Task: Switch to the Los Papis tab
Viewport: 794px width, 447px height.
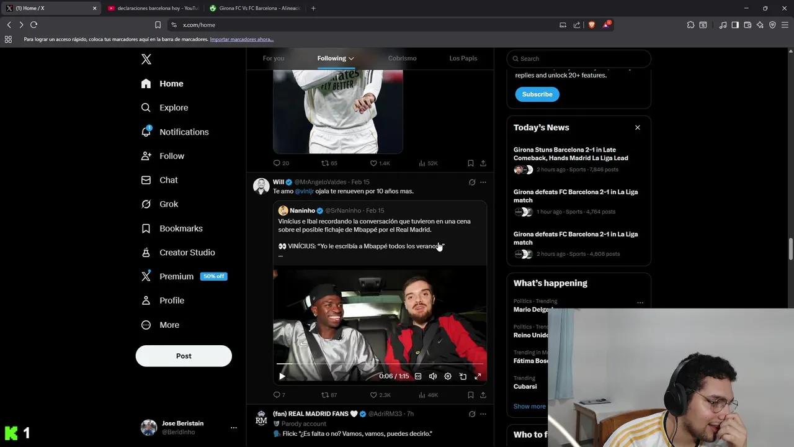Action: tap(463, 58)
